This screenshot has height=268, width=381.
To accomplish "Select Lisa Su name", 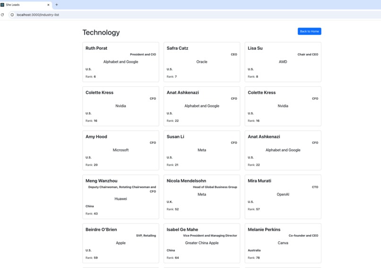I will 255,48.
